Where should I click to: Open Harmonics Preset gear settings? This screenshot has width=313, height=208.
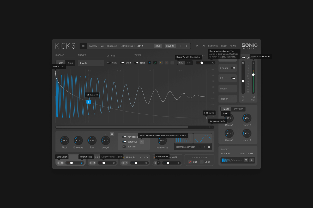[x=209, y=147]
